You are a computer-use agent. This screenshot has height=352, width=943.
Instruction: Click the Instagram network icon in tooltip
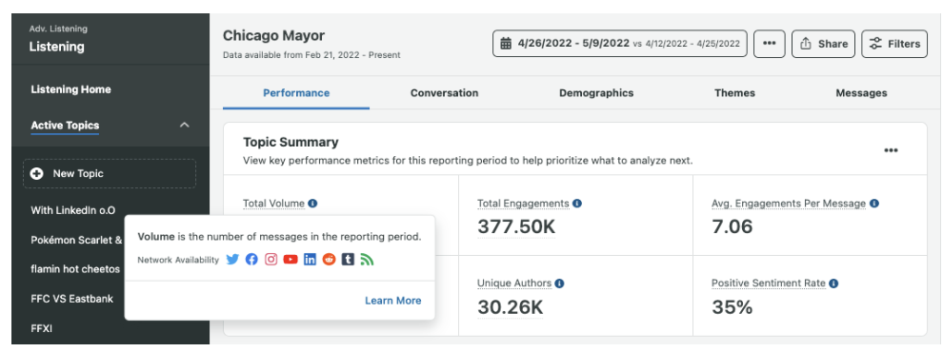(x=271, y=260)
